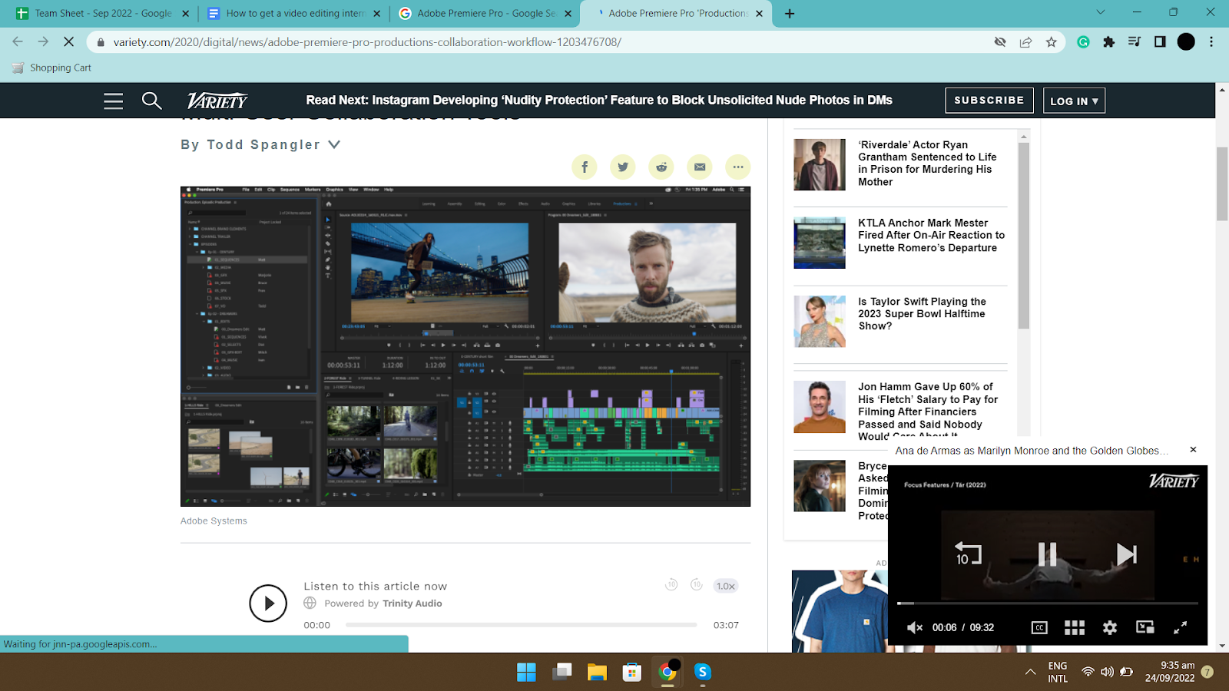Open the LOG IN dropdown
This screenshot has height=691, width=1229.
pyautogui.click(x=1074, y=101)
